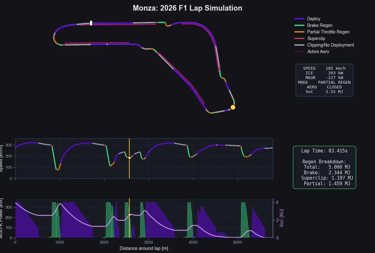Click the white start/finish line marker on track
The image size is (375, 253).
coord(91,23)
